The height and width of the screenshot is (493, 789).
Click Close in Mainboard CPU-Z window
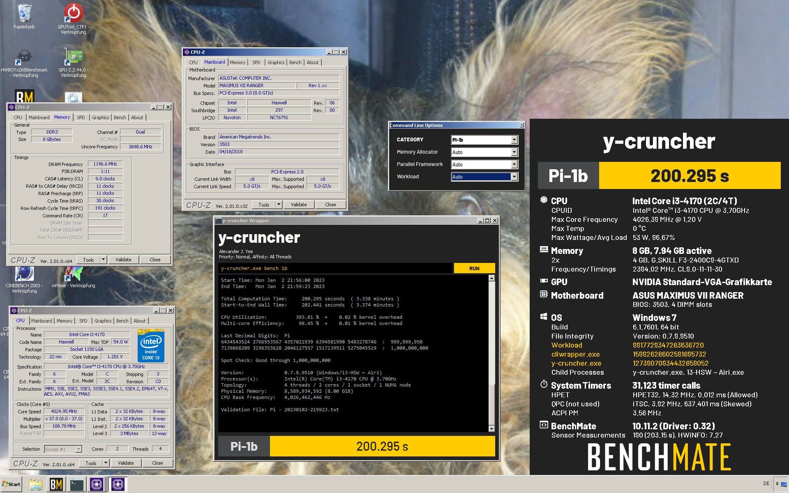coord(330,205)
